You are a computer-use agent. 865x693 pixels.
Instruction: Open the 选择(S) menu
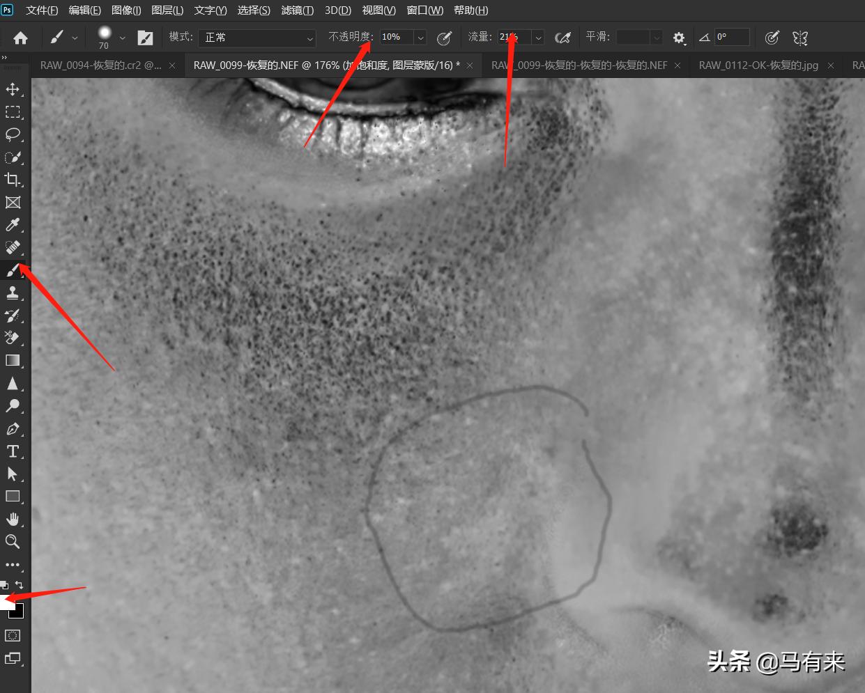254,10
